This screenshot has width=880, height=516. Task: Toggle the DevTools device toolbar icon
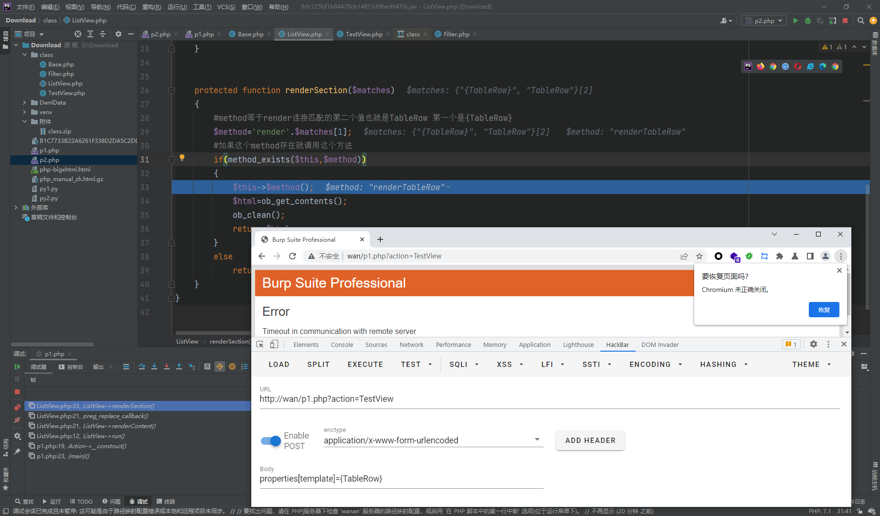click(274, 344)
